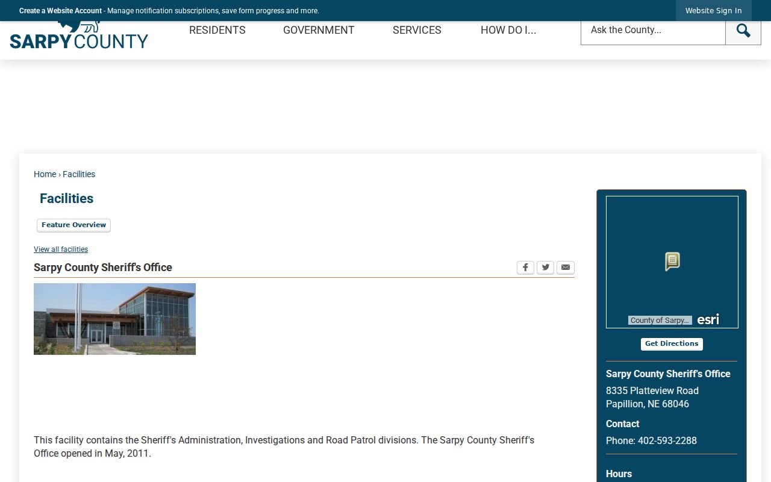Click the Contact heading in sidebar
The height and width of the screenshot is (482, 771).
(622, 424)
